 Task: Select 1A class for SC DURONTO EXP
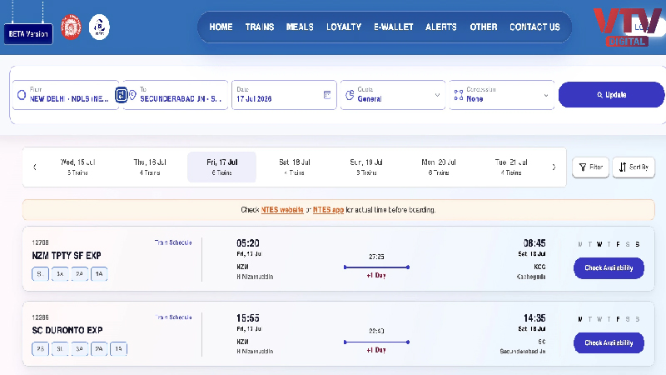click(118, 348)
